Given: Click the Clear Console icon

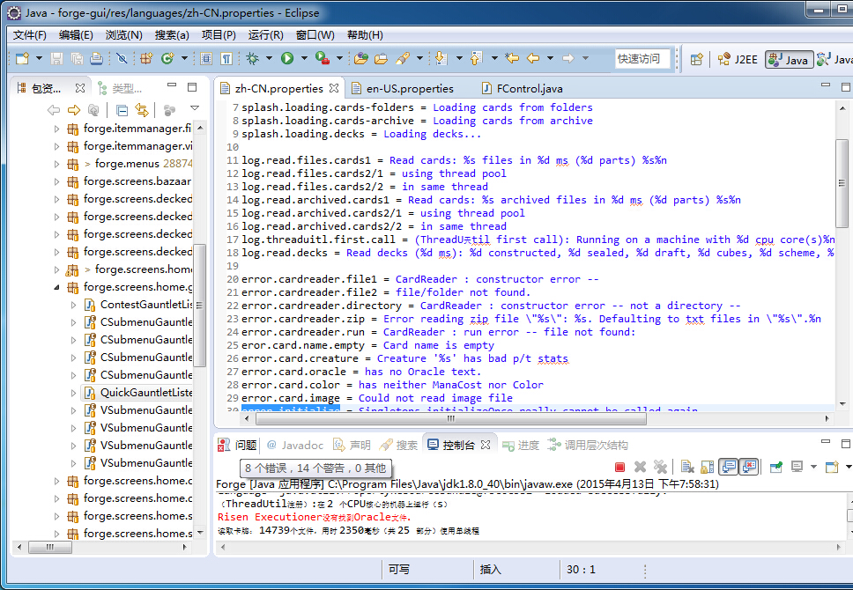Looking at the screenshot, I should click(686, 467).
